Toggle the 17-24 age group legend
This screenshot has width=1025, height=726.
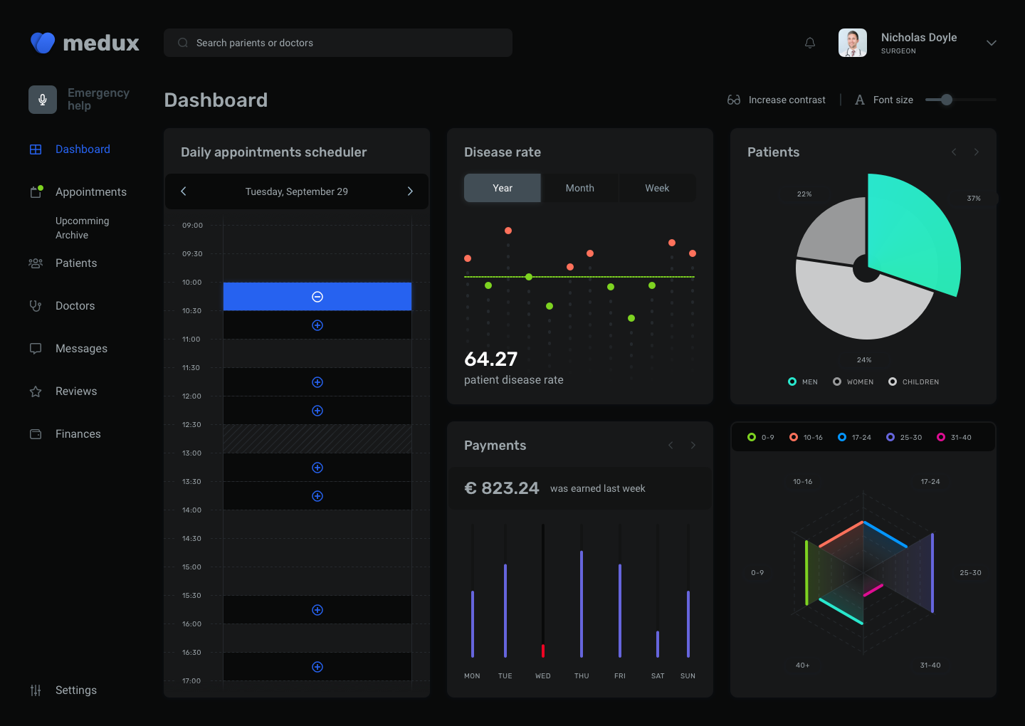coord(854,437)
